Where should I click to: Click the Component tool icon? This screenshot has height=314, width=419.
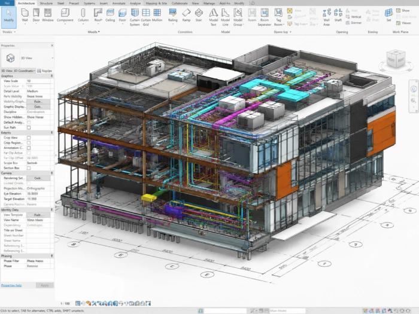[65, 13]
